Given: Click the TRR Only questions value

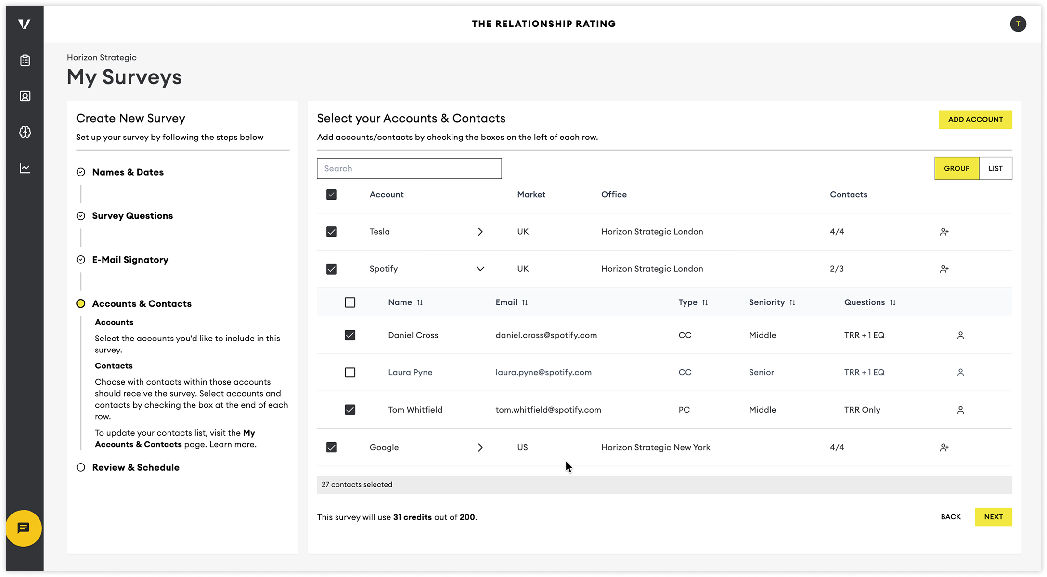Looking at the screenshot, I should (862, 410).
